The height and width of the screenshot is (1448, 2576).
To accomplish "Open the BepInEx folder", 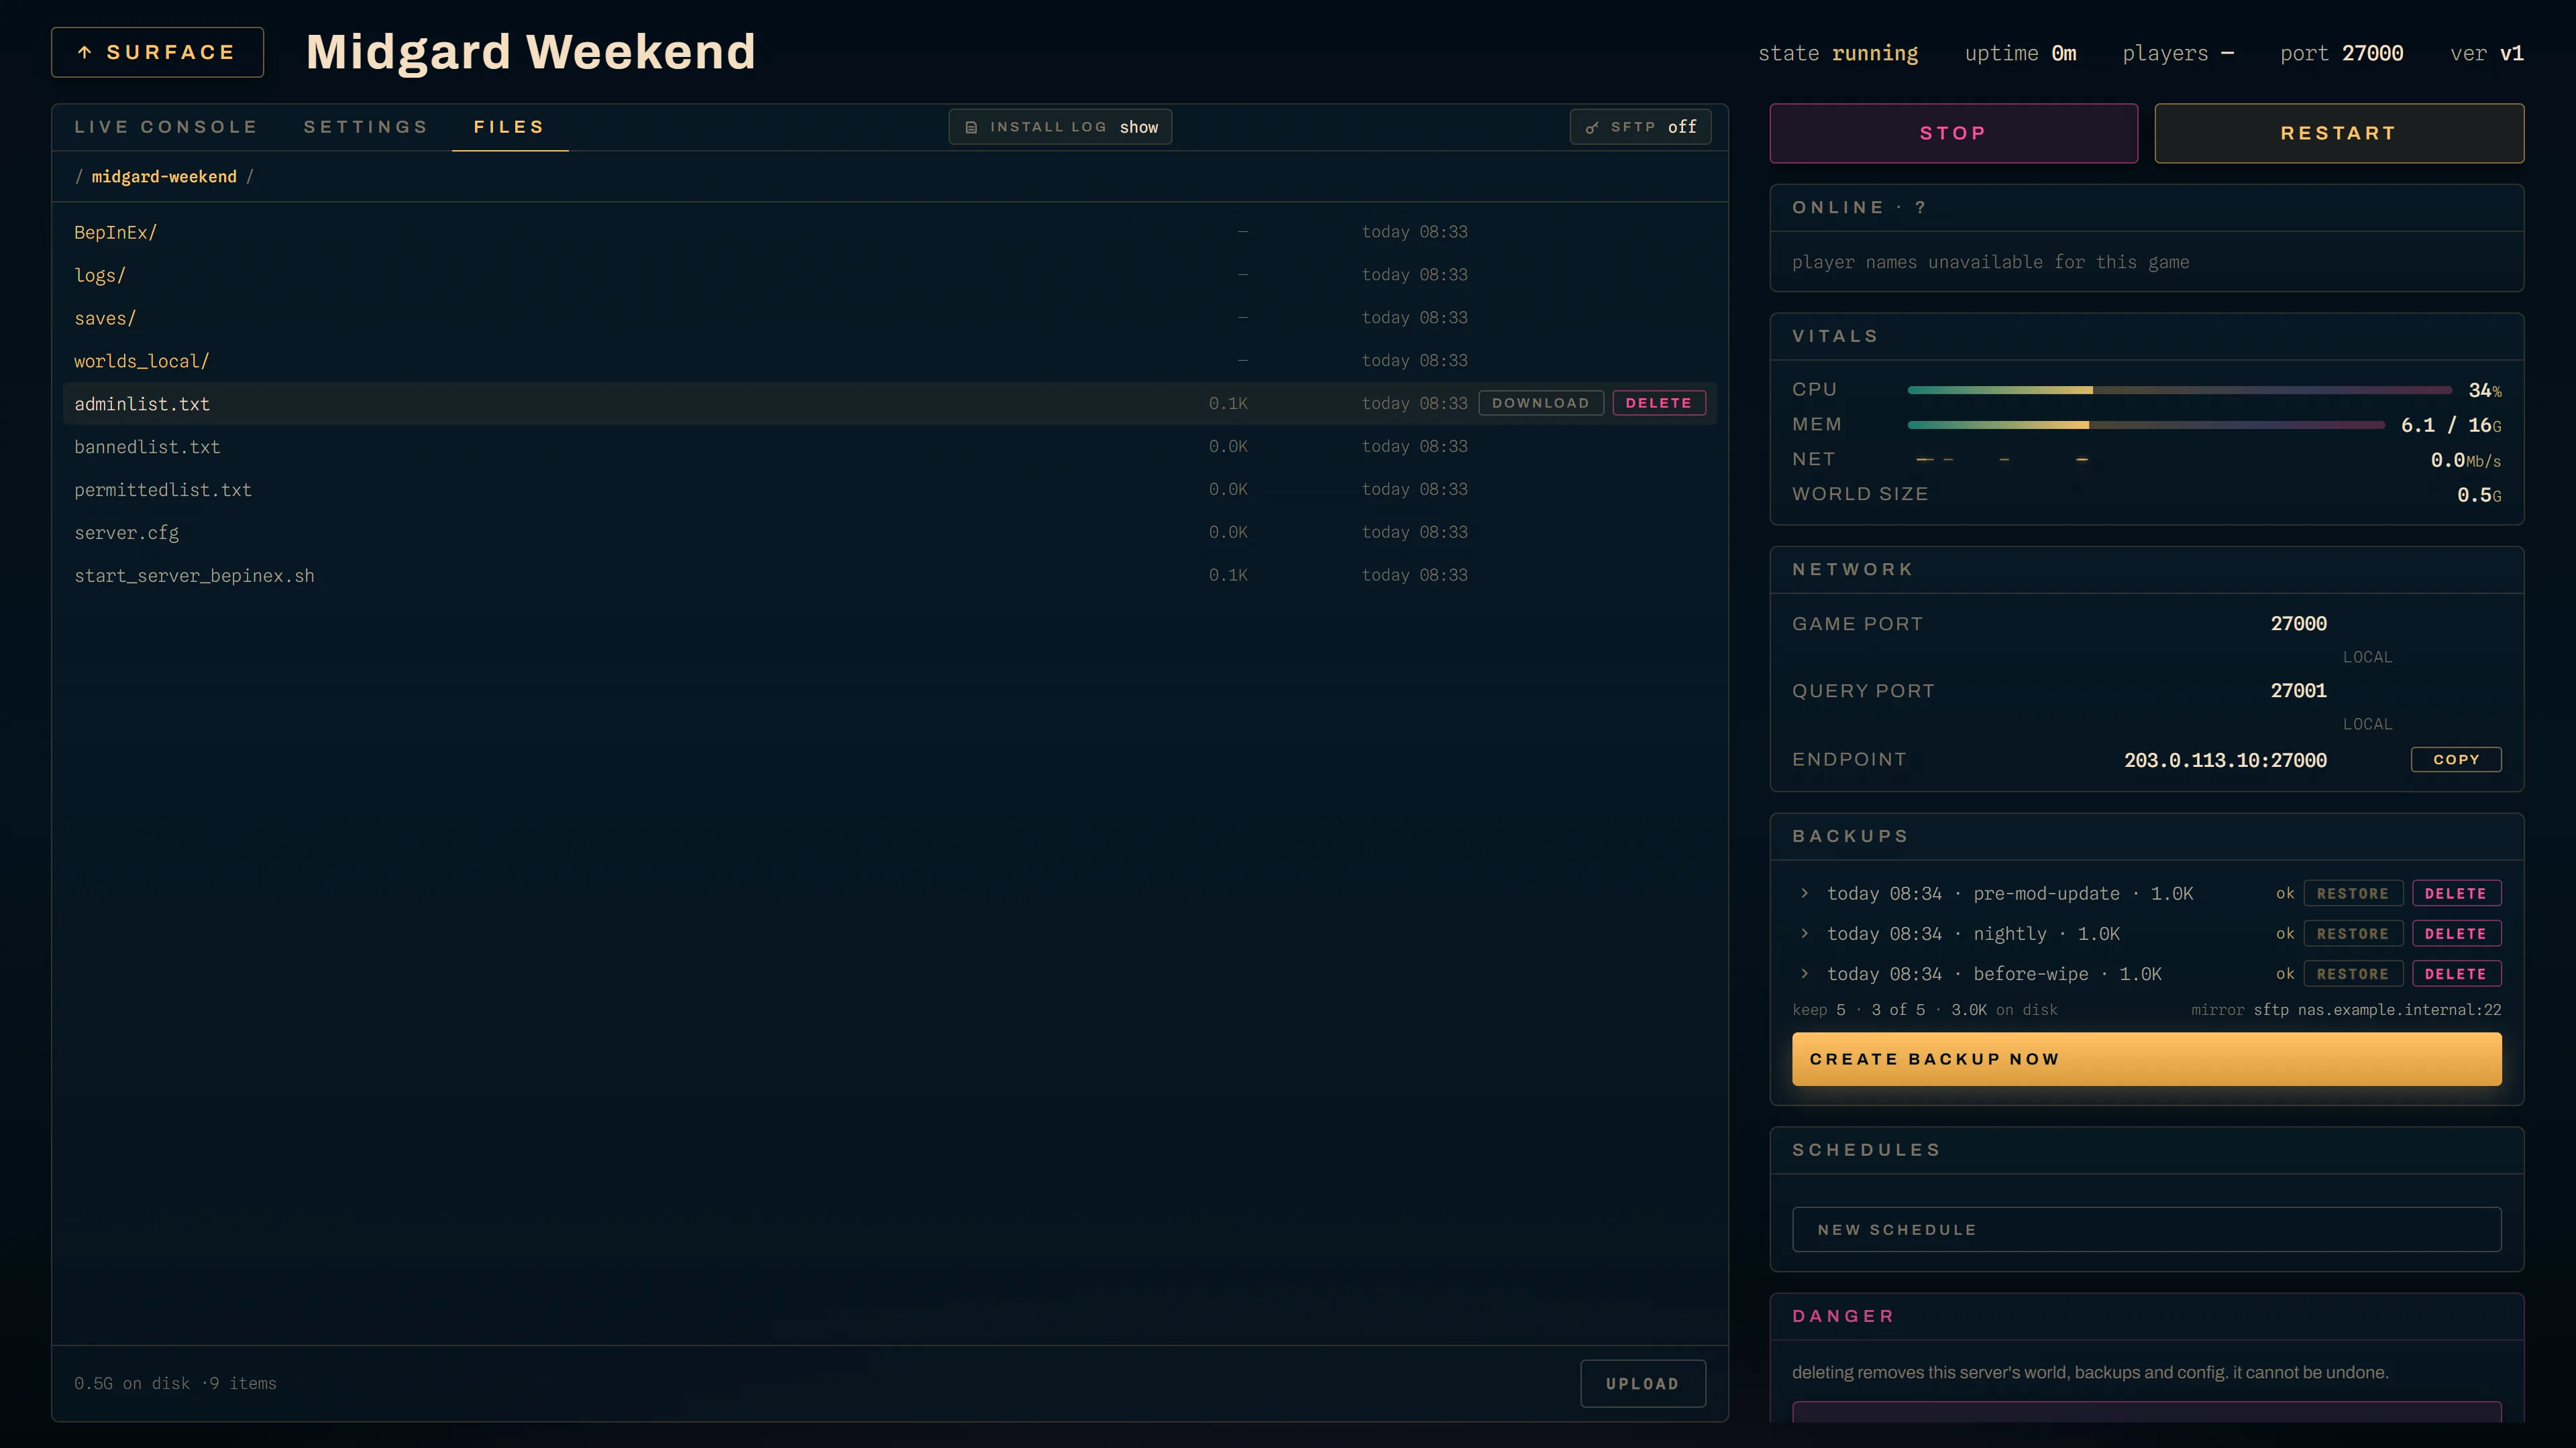I will (x=116, y=232).
